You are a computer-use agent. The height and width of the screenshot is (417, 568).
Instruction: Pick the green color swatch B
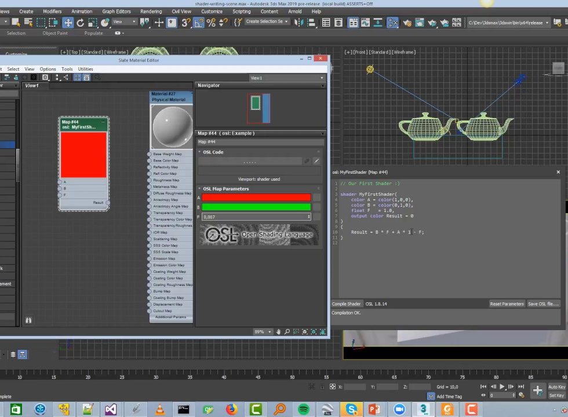click(x=256, y=207)
